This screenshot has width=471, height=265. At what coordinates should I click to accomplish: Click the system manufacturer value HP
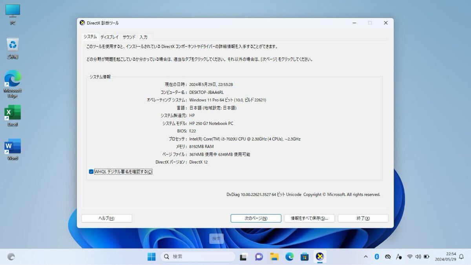click(192, 115)
